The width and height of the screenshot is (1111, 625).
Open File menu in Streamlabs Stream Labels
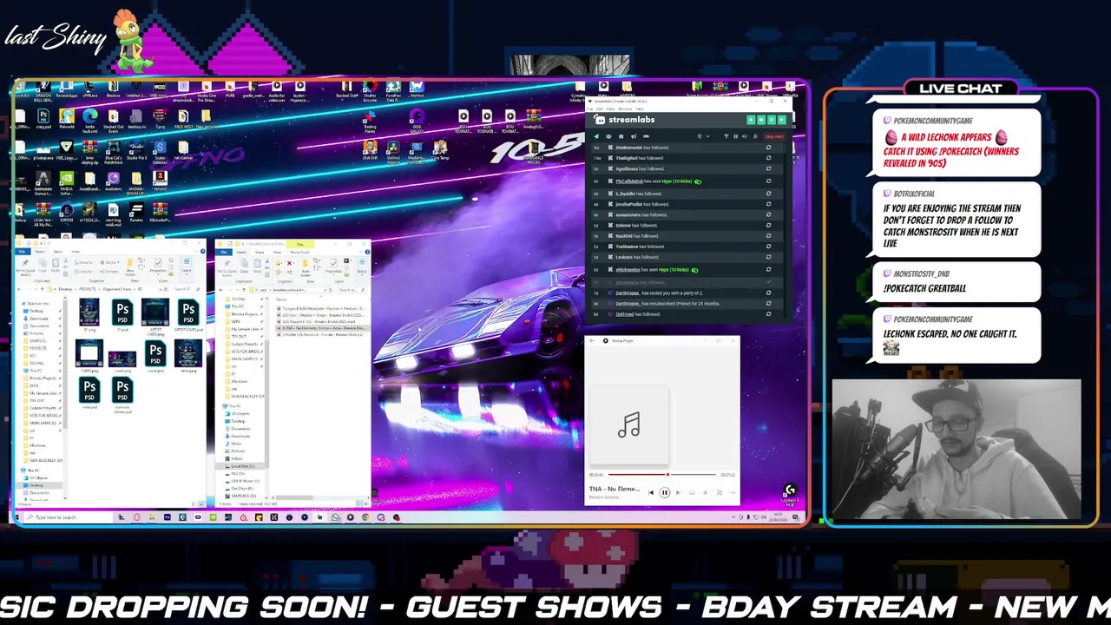pyautogui.click(x=589, y=109)
